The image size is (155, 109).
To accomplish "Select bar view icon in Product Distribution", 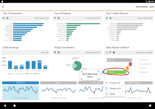I will click(x=55, y=52).
